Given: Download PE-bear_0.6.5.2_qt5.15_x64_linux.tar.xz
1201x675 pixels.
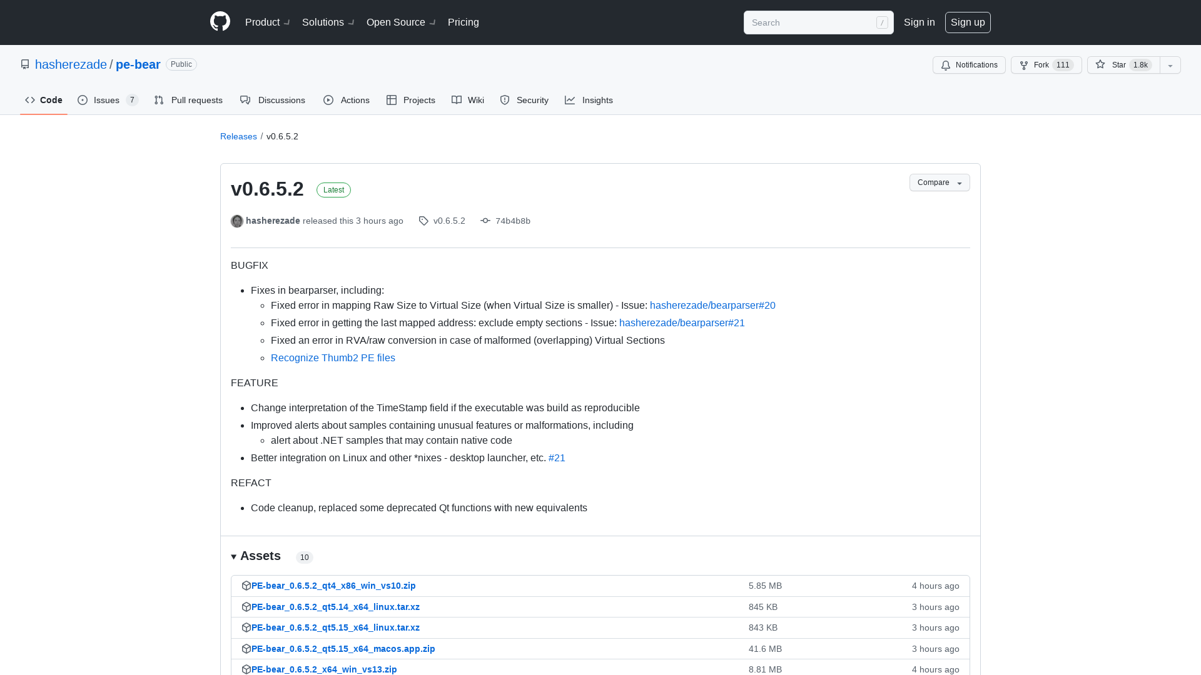Looking at the screenshot, I should tap(335, 627).
